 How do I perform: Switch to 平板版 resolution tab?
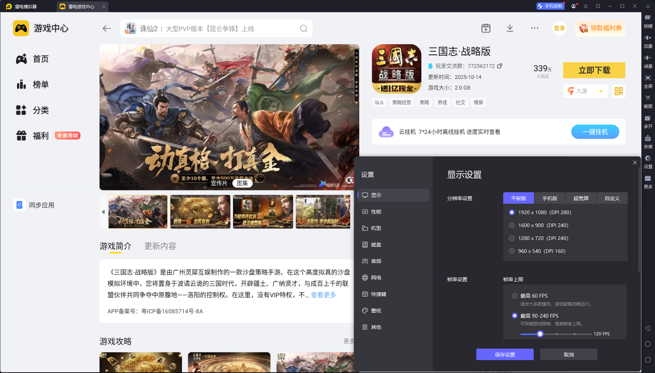tap(519, 198)
